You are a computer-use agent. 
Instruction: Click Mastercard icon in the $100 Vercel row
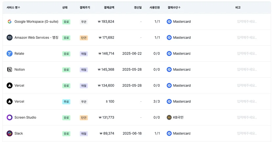pos(169,101)
